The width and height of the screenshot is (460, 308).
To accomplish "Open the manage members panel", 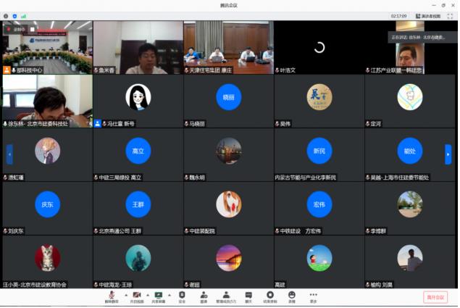I will tap(226, 297).
